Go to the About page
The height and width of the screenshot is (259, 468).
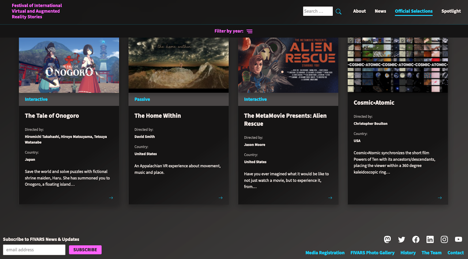point(359,11)
